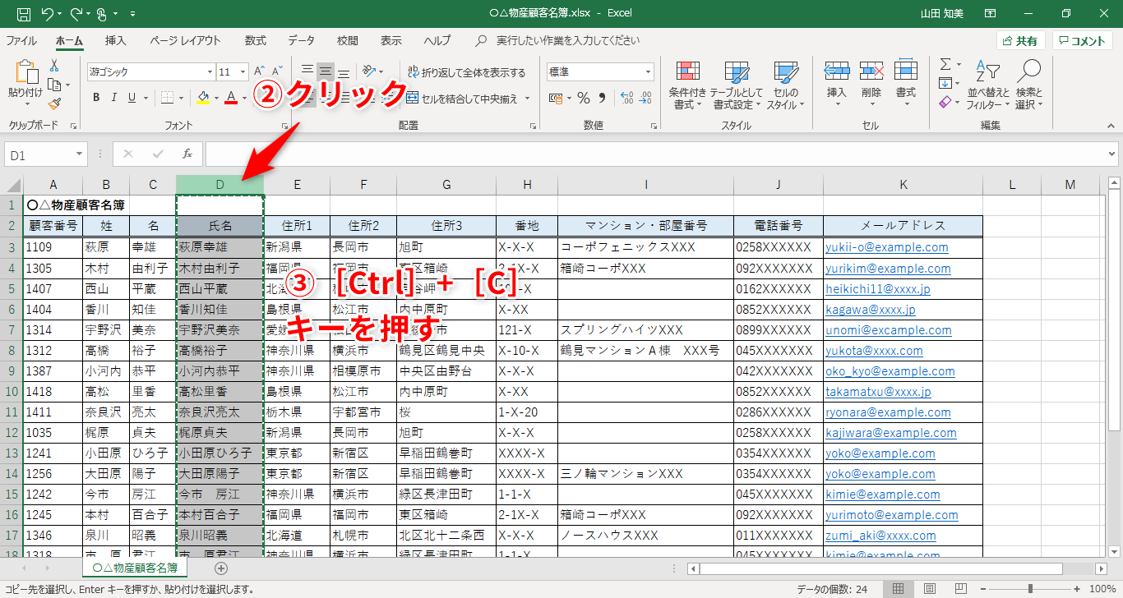This screenshot has width=1123, height=598.
Task: Open the number format dropdown (標準)
Action: click(649, 71)
